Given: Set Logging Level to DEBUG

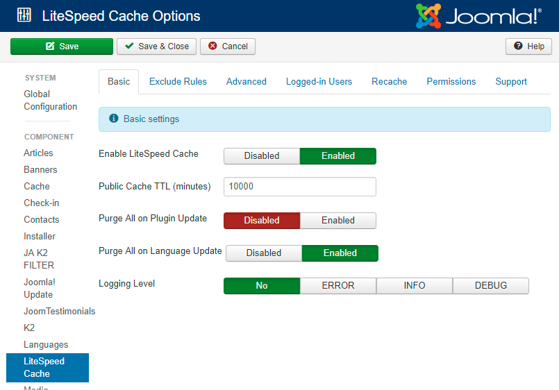Looking at the screenshot, I should pos(490,286).
